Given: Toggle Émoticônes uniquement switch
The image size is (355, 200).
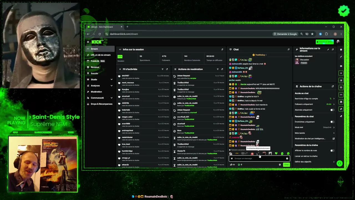Looking at the screenshot, I should [332, 122].
